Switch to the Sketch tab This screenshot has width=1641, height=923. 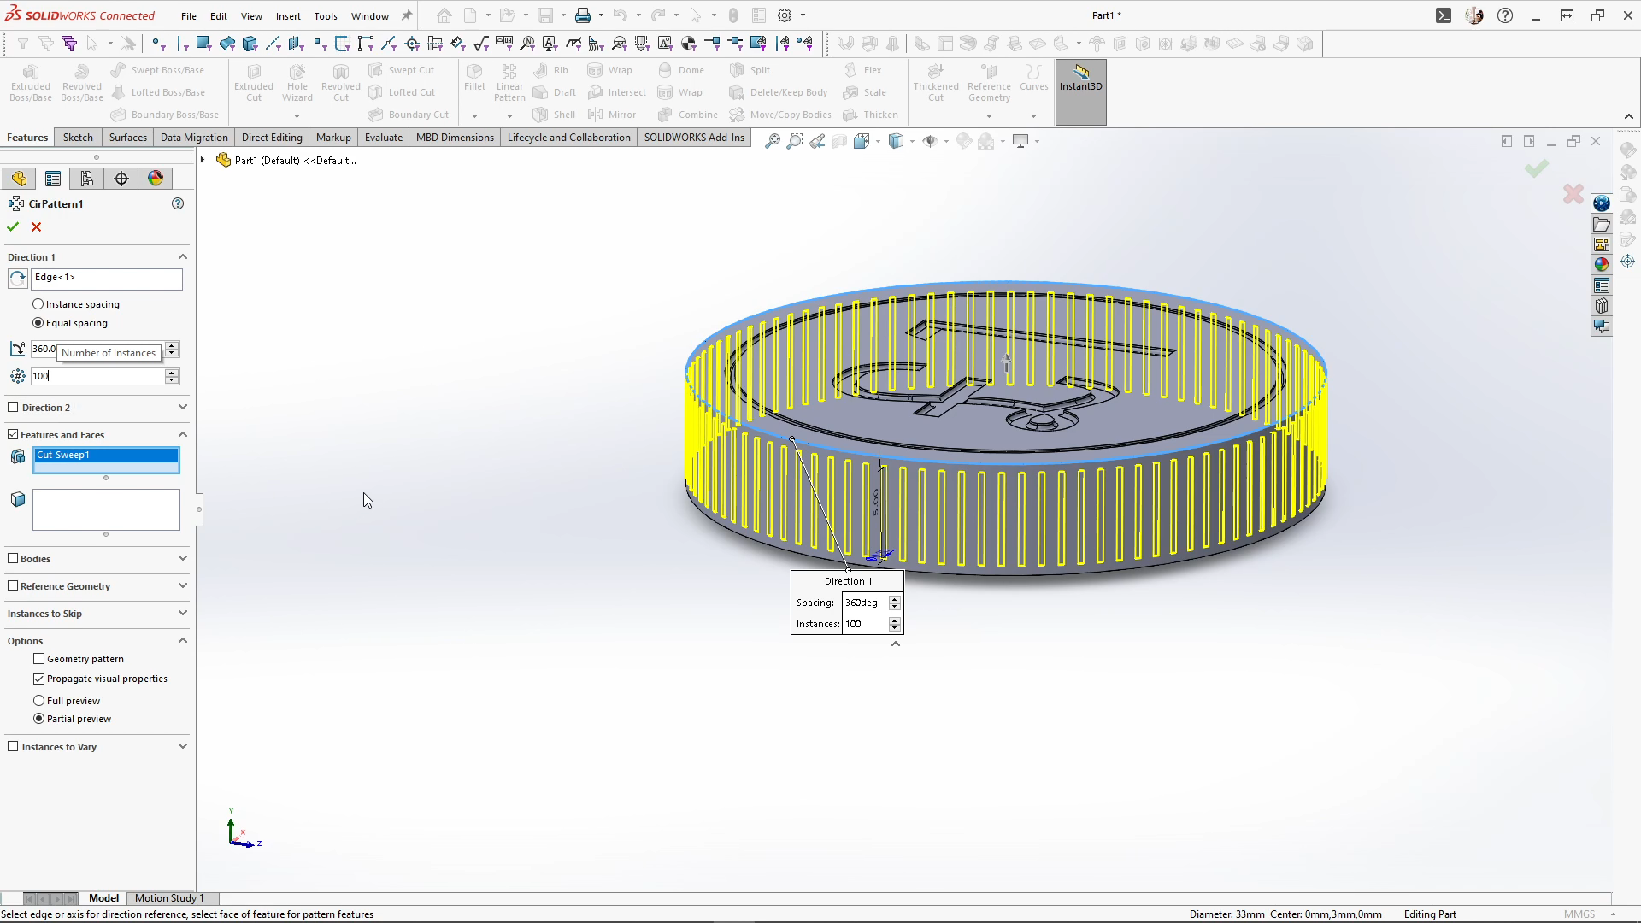coord(78,137)
